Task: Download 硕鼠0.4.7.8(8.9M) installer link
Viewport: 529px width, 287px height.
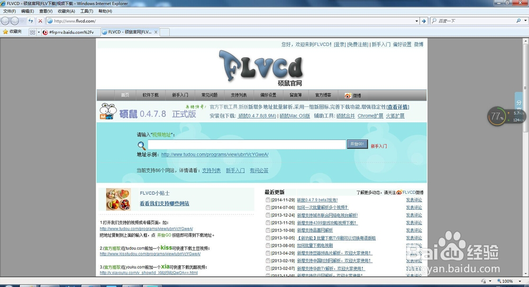Action: coord(257,116)
